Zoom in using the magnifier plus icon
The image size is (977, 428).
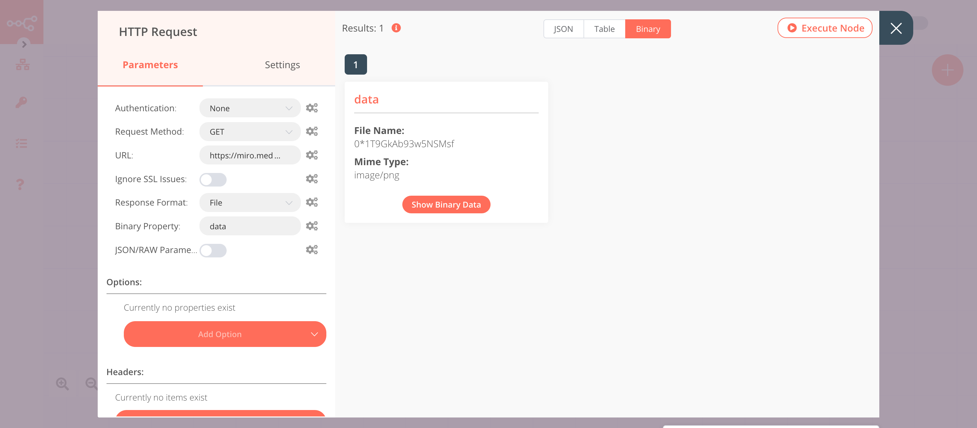[62, 384]
